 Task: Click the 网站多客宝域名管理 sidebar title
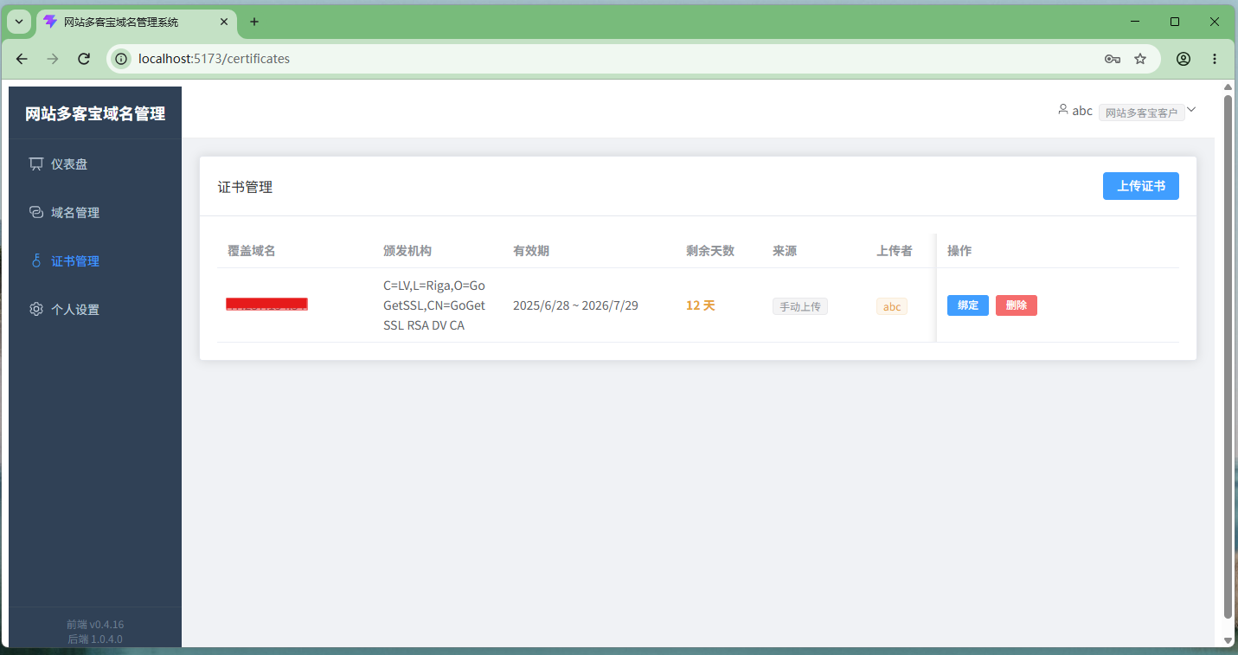click(x=95, y=113)
